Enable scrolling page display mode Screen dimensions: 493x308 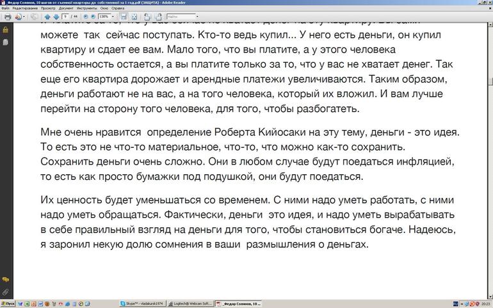pyautogui.click(x=124, y=17)
